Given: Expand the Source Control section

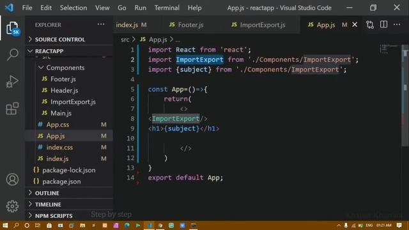Looking at the screenshot, I should [x=69, y=40].
